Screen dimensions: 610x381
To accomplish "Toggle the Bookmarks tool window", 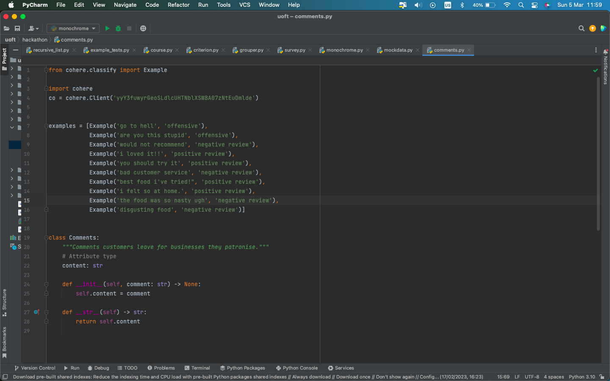I will (x=4, y=341).
